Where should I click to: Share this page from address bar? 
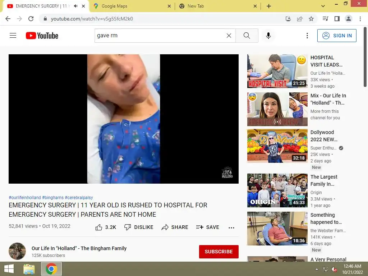tap(300, 19)
